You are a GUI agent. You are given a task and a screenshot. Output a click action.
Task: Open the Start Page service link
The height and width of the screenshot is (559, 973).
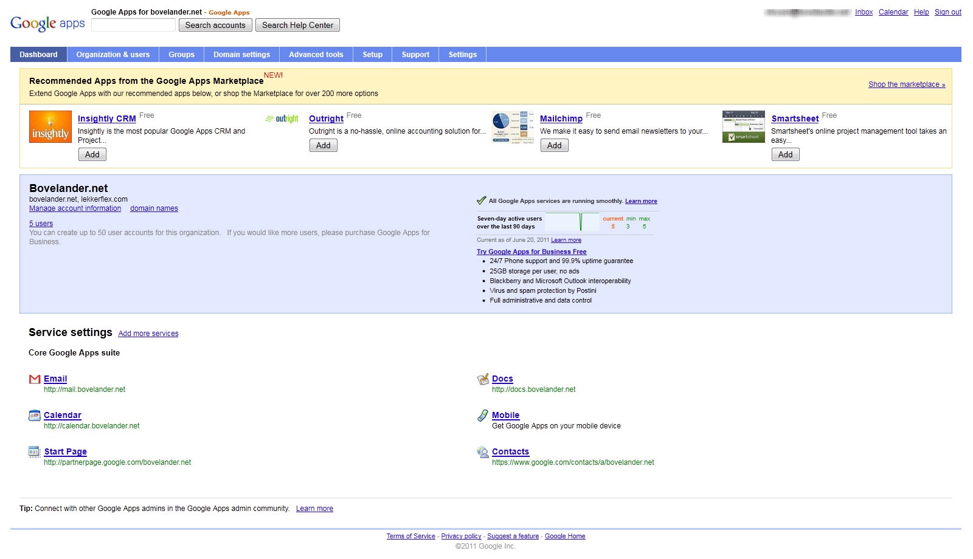pyautogui.click(x=66, y=451)
